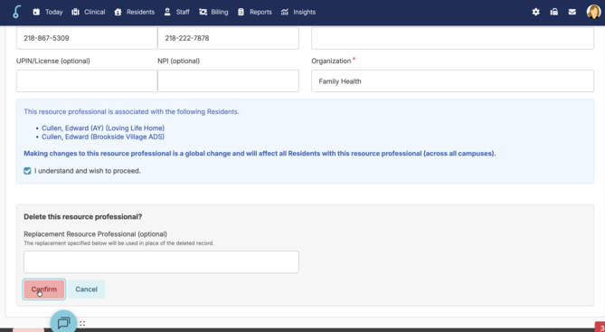Open the user profile avatar

[593, 12]
